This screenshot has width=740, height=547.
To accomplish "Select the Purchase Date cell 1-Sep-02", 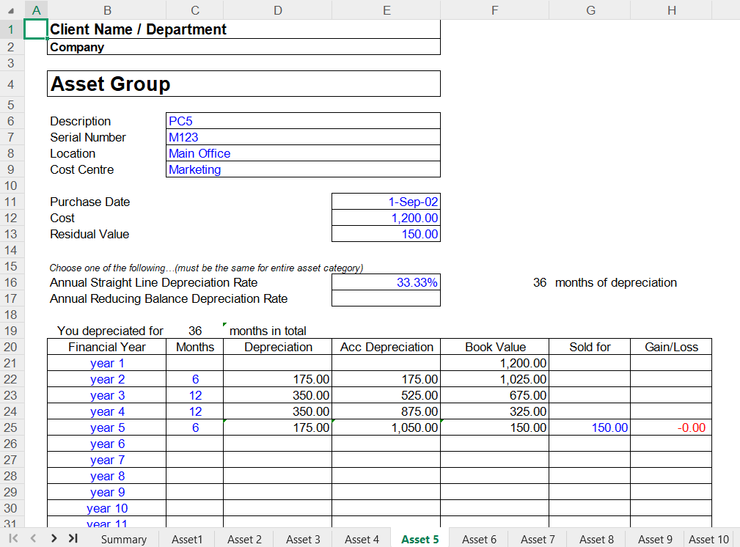I will 386,202.
